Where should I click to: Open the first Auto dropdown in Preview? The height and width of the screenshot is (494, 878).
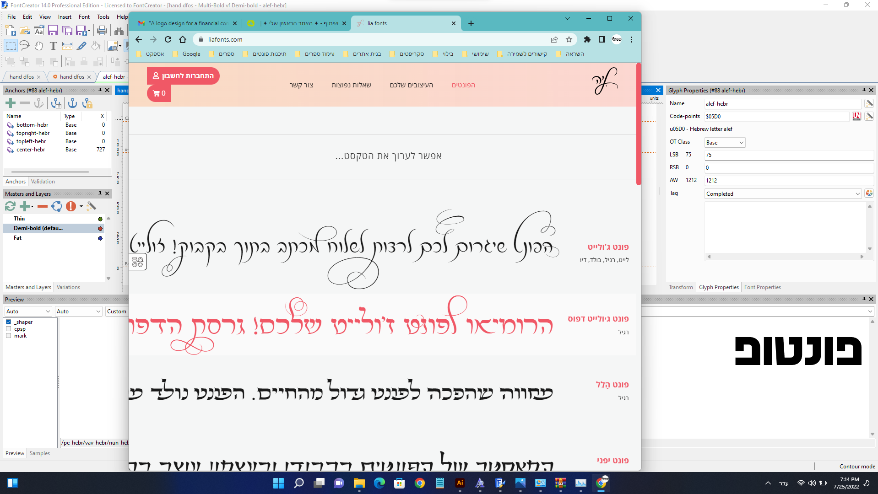(28, 311)
